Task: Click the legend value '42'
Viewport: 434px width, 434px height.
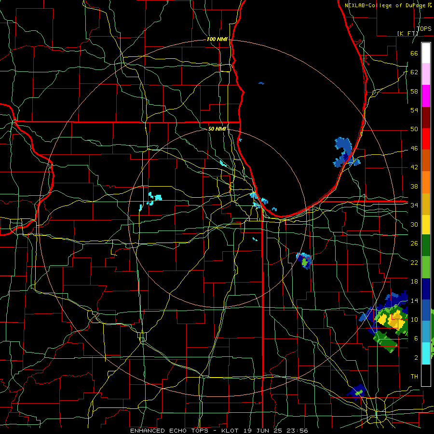Action: [414, 167]
